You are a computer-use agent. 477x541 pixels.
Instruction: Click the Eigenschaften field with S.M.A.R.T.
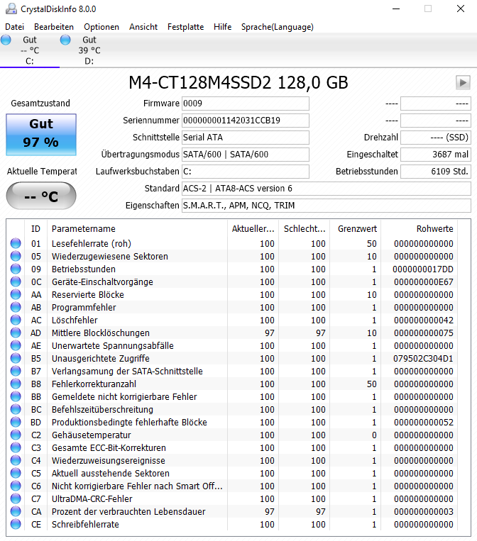[327, 206]
